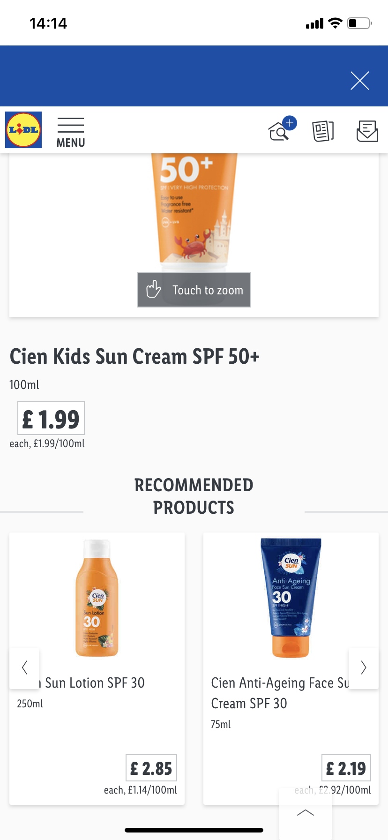This screenshot has width=388, height=840.
Task: Tap the Lidl logo
Action: tap(23, 130)
